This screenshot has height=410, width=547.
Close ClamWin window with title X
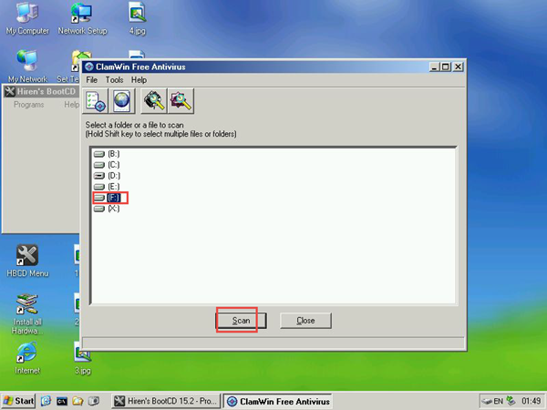click(x=458, y=67)
